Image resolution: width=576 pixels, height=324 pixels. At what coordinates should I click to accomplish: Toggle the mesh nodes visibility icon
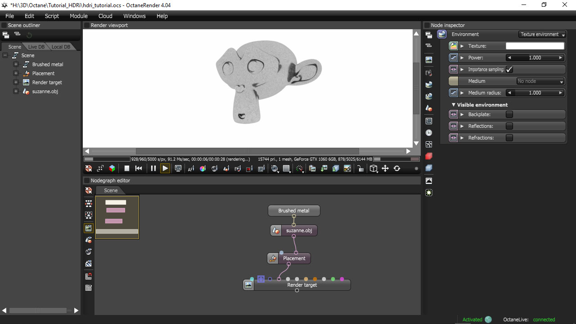[x=89, y=240]
